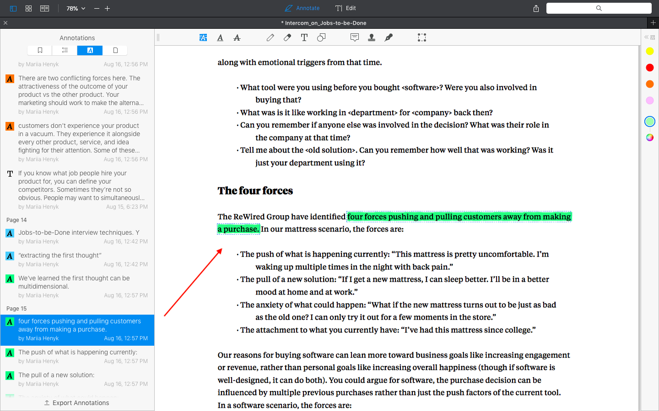Pick the yellow highlight color

(x=650, y=51)
